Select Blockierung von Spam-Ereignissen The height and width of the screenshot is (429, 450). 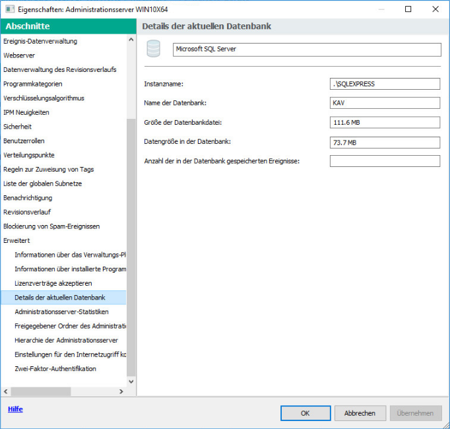pyautogui.click(x=51, y=226)
